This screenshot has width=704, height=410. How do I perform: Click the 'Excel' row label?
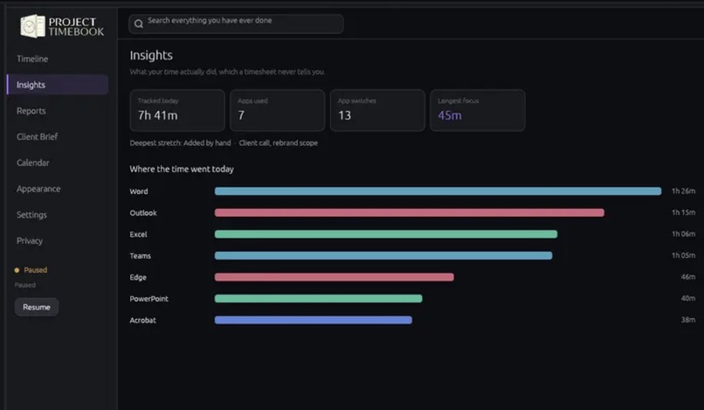(138, 234)
